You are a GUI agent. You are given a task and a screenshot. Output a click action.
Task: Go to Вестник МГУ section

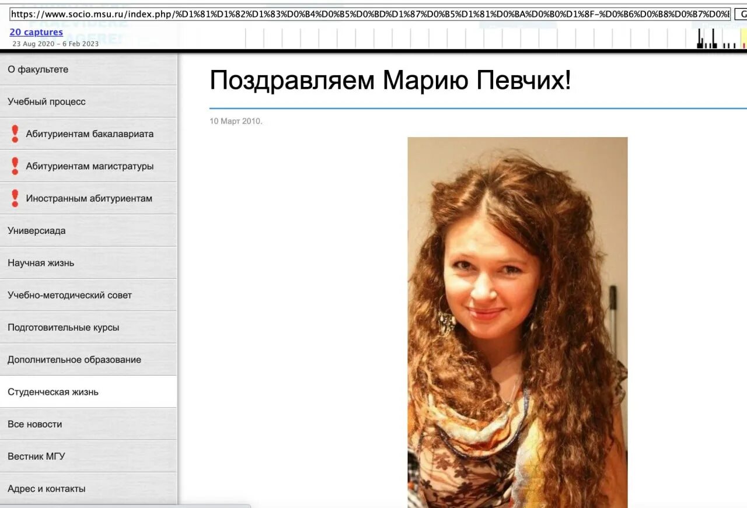pos(88,457)
